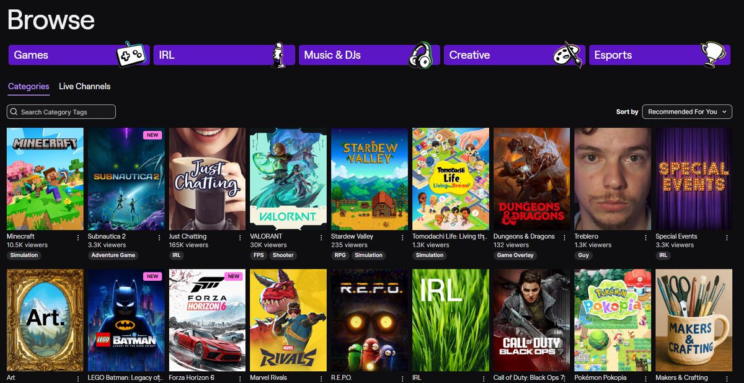Viewport: 744px width, 383px height.
Task: Click the IRL tag under Special Events
Action: (663, 255)
